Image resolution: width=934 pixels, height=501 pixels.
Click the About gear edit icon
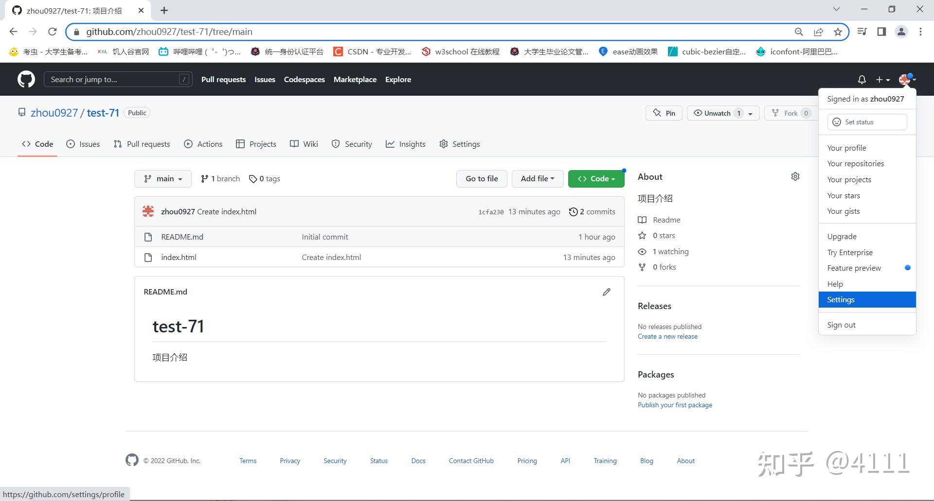[795, 176]
